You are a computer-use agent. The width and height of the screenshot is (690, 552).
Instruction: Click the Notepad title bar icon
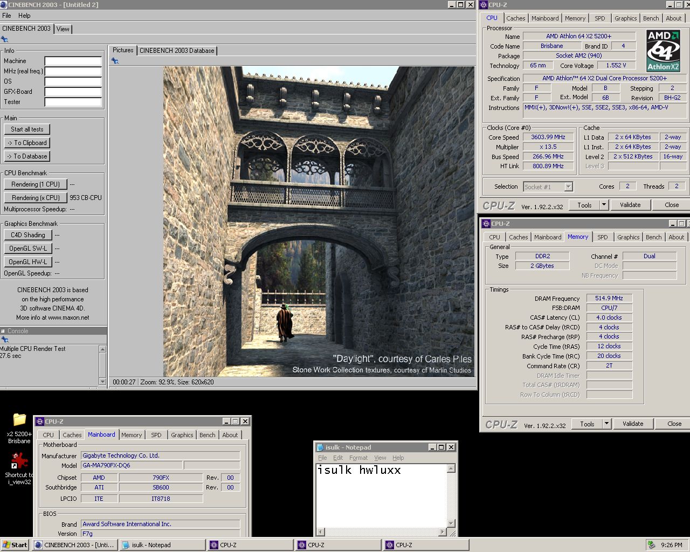tap(320, 447)
